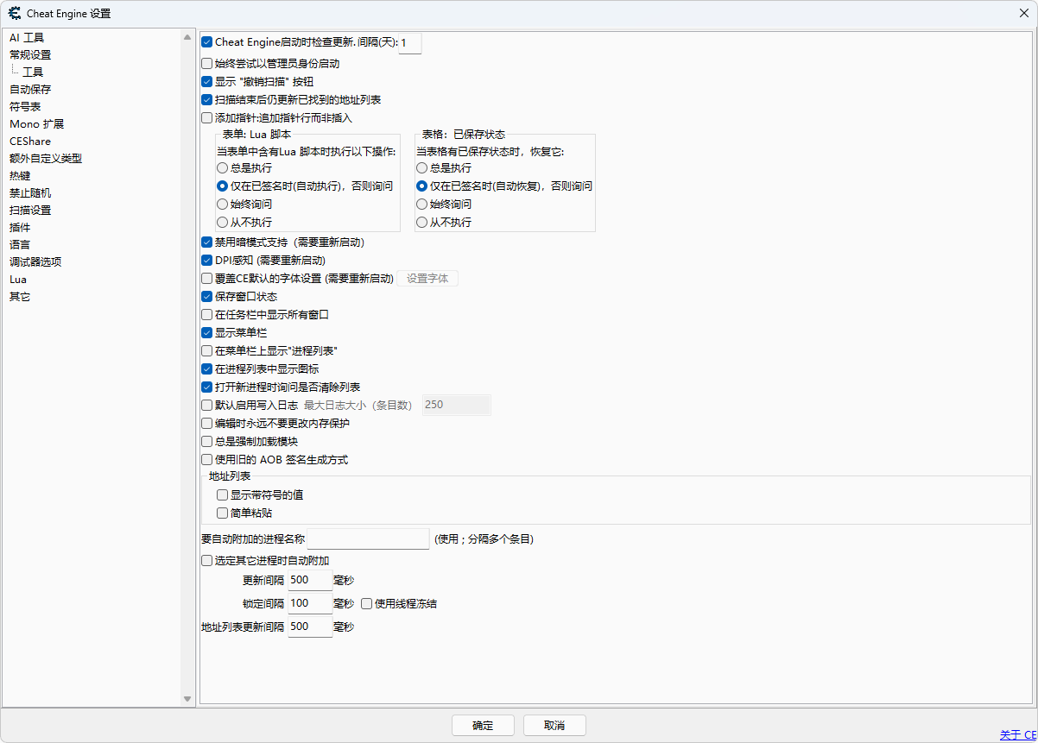Go to 热键 settings
This screenshot has width=1038, height=743.
point(20,176)
